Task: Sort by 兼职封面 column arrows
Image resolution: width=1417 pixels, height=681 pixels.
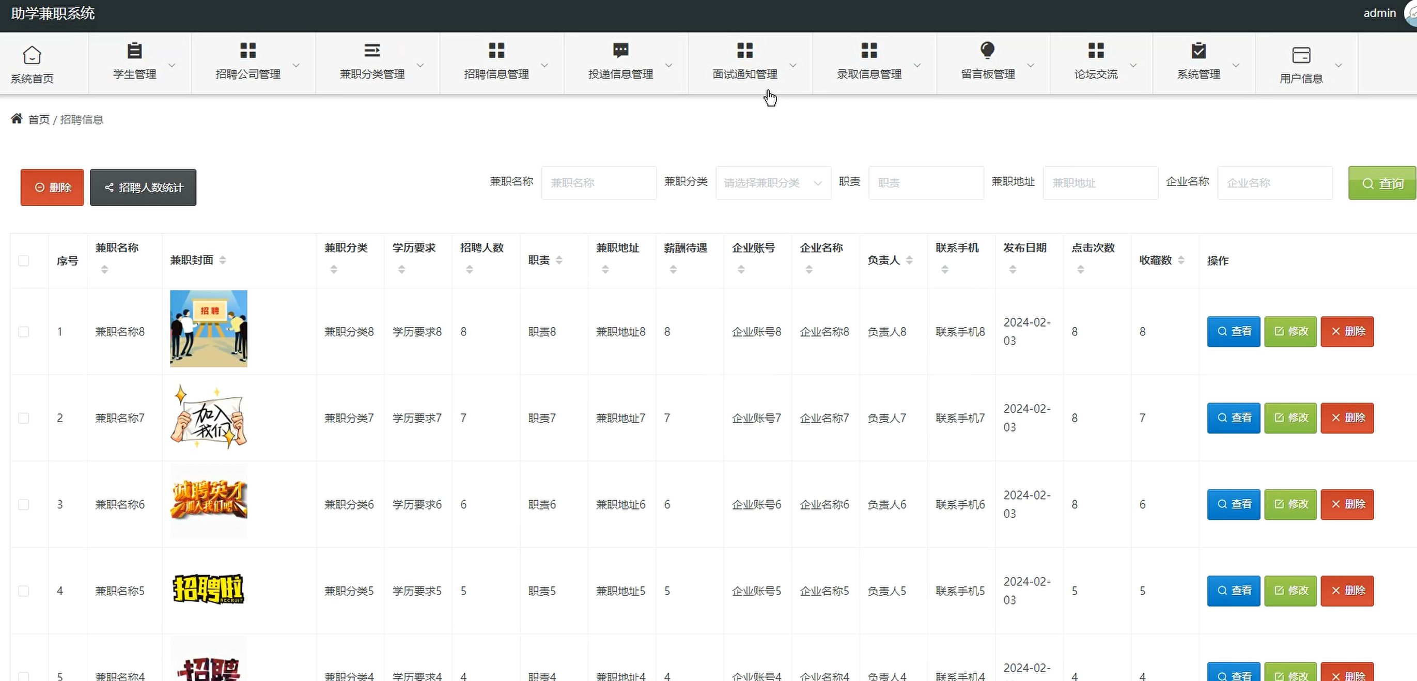Action: [223, 260]
